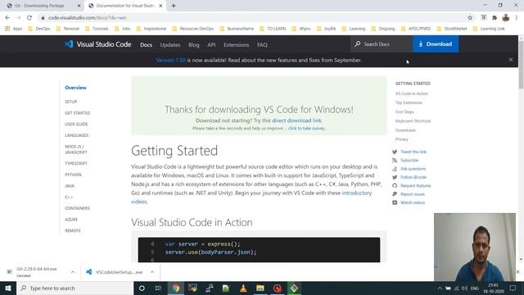
Task: Open the Chrome extensions puzzle icon
Action: tap(495, 18)
